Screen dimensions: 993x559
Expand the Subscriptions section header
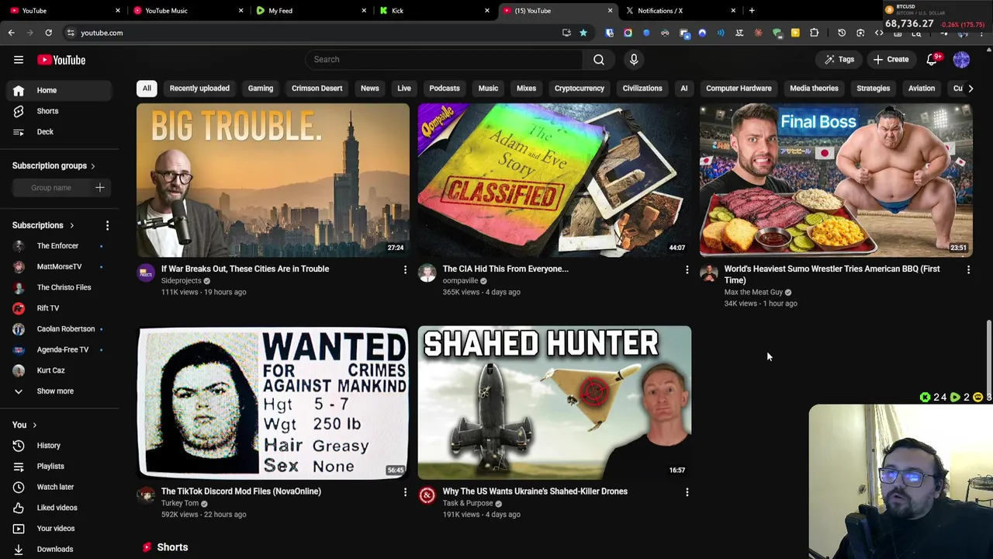pyautogui.click(x=43, y=225)
